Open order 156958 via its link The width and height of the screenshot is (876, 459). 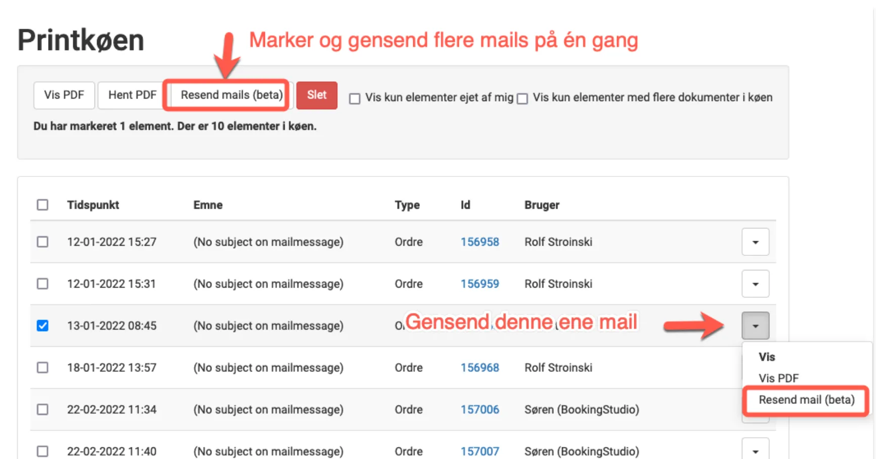pos(479,242)
